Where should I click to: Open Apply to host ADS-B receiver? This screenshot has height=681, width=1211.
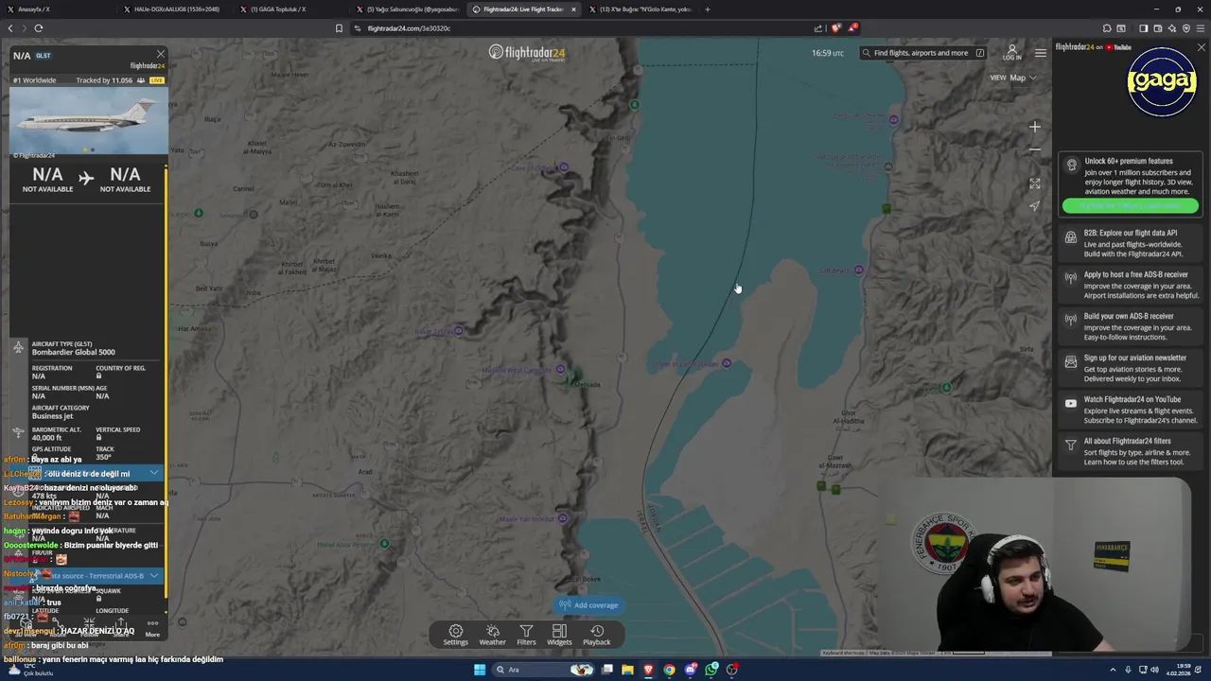point(1131,285)
